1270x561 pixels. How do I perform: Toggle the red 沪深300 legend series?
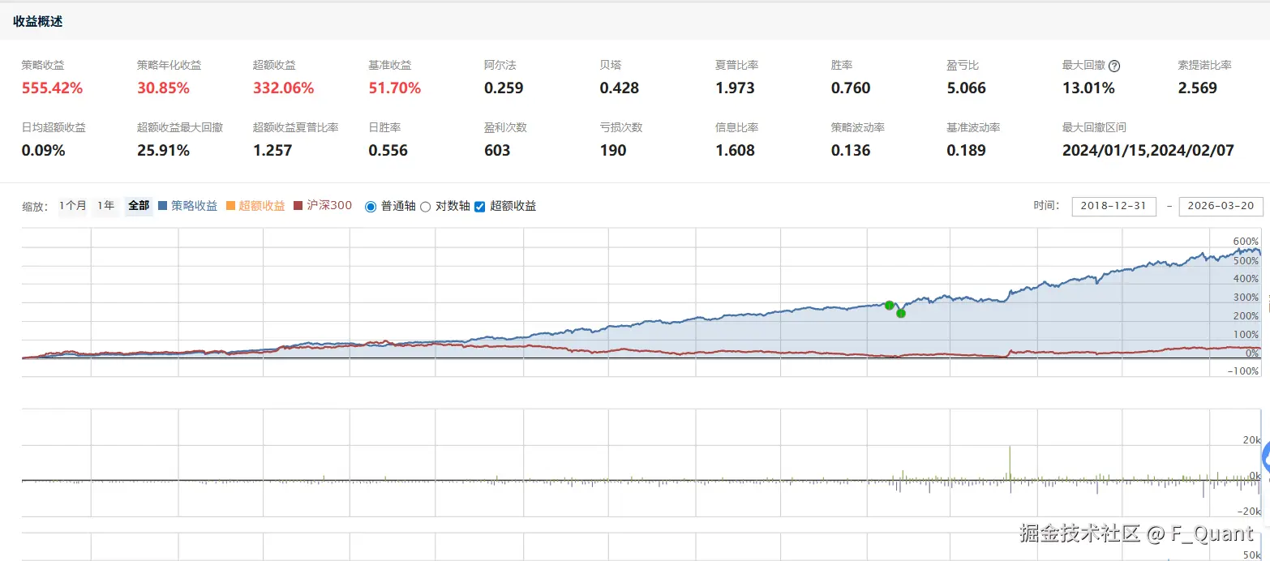coord(323,206)
